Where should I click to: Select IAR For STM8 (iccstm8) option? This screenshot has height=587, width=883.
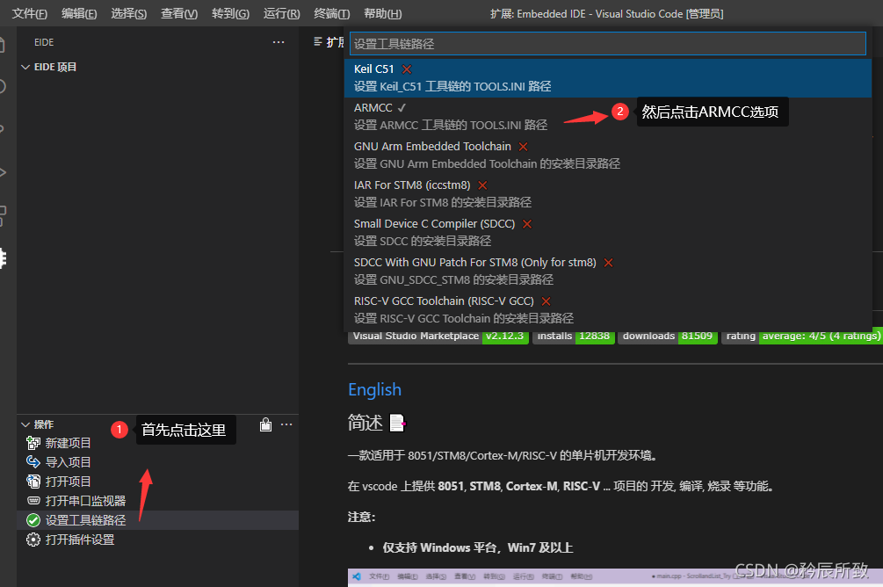click(608, 194)
